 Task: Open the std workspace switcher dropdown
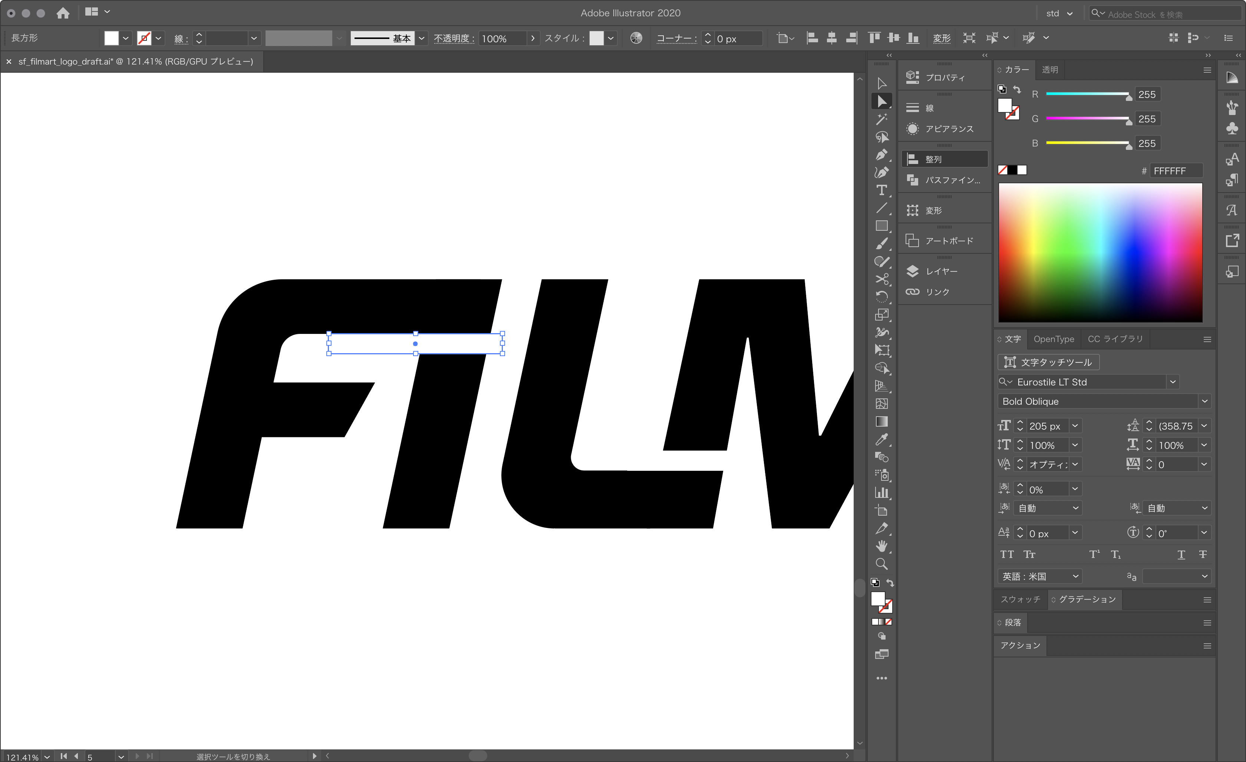(x=1059, y=13)
